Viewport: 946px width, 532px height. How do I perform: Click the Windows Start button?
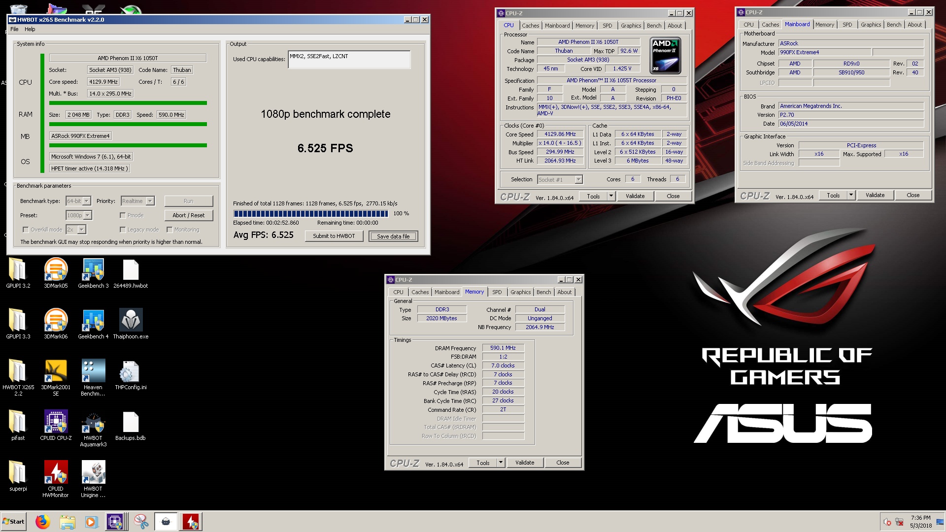[x=14, y=521]
